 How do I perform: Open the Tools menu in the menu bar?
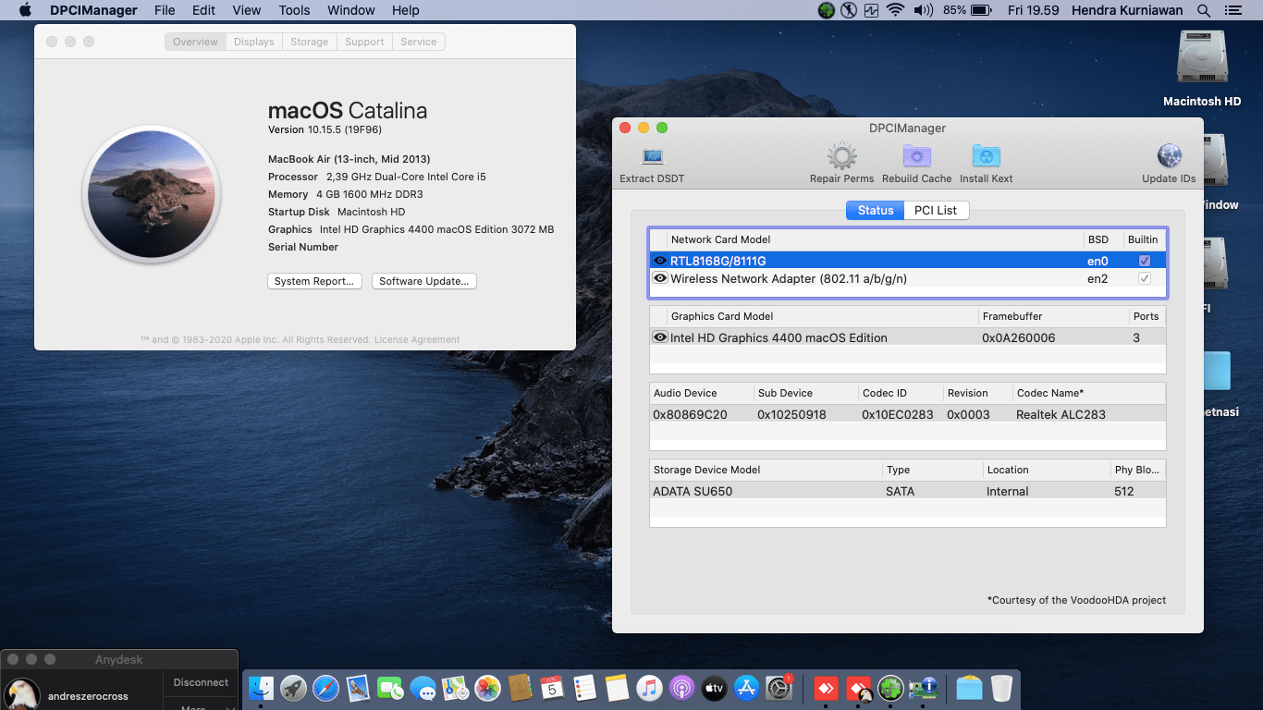pos(293,10)
